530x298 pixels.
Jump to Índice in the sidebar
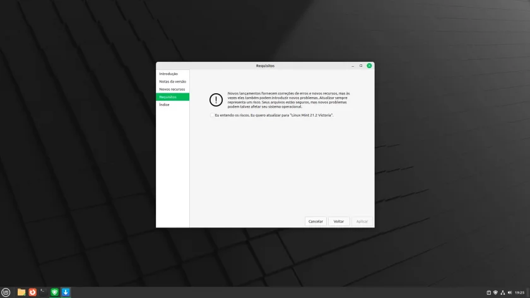pos(172,105)
